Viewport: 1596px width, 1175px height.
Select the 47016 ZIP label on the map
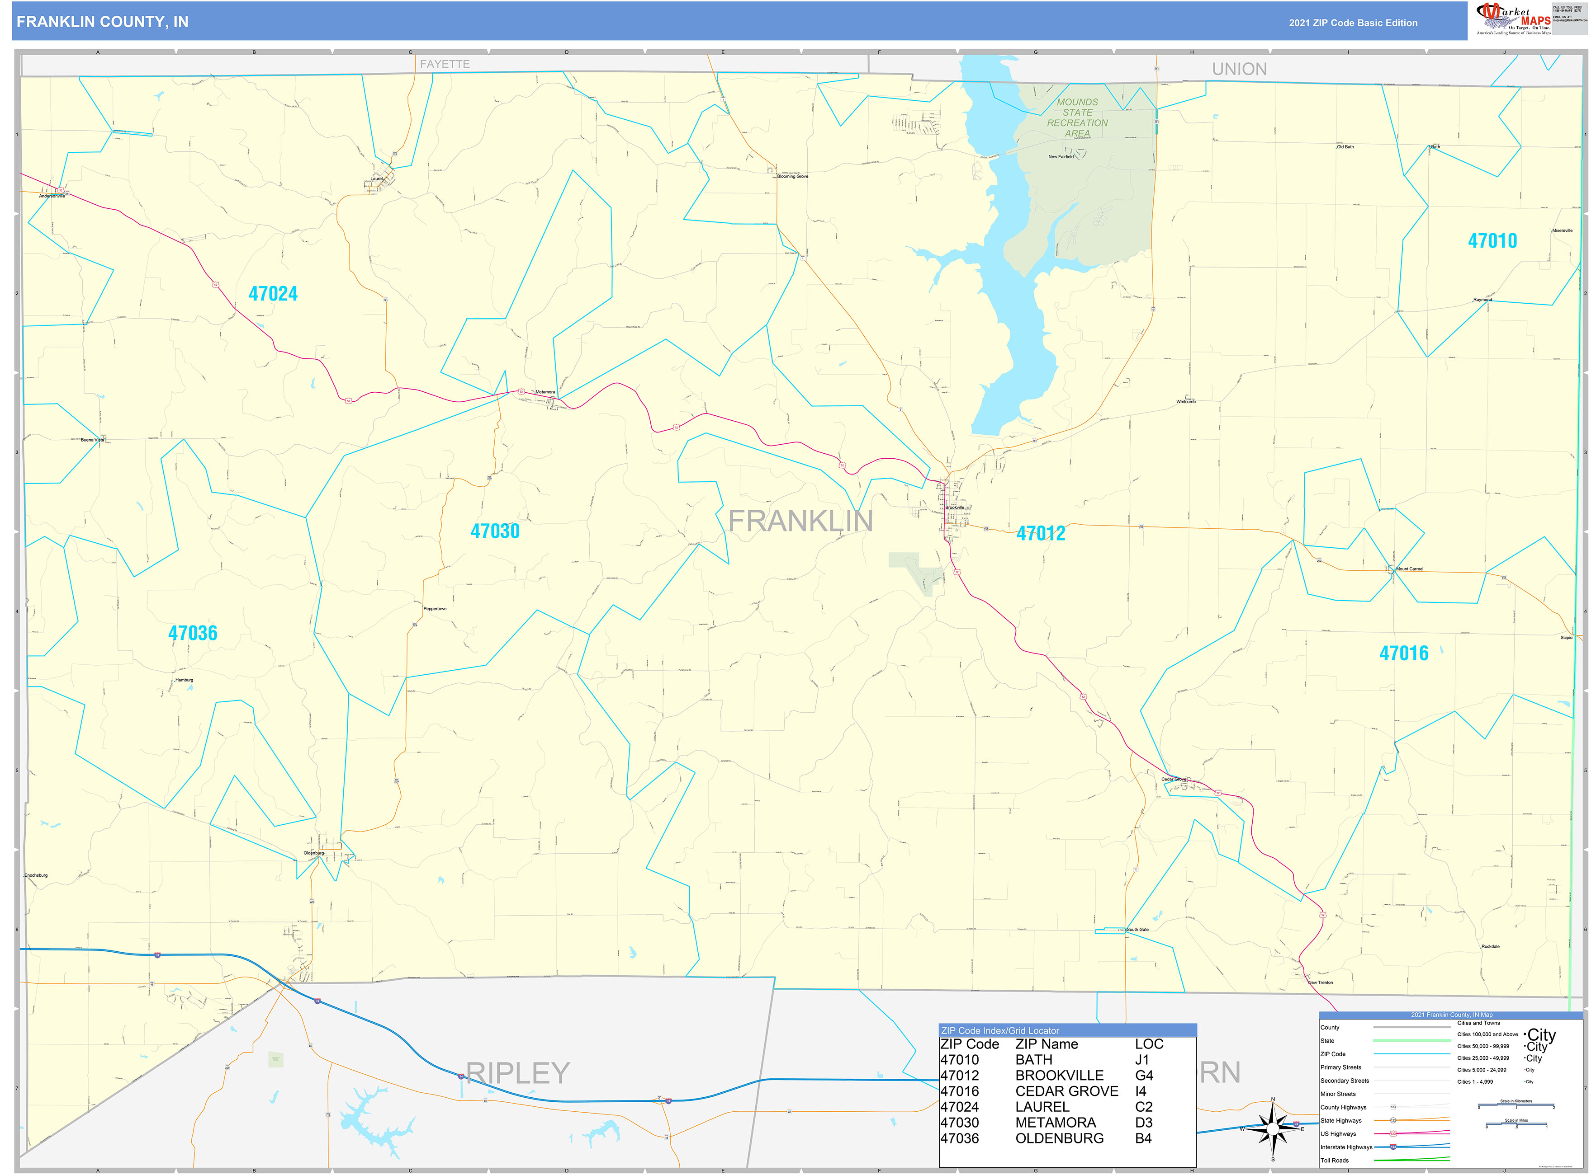point(1404,653)
